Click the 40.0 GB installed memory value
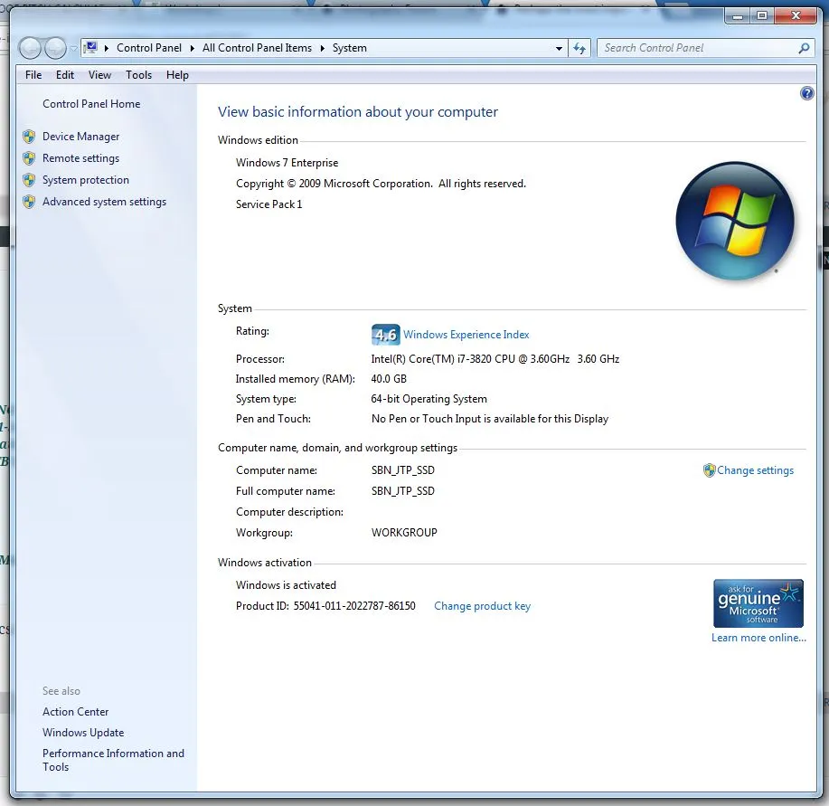Screen dimensions: 829x806 pyautogui.click(x=389, y=379)
